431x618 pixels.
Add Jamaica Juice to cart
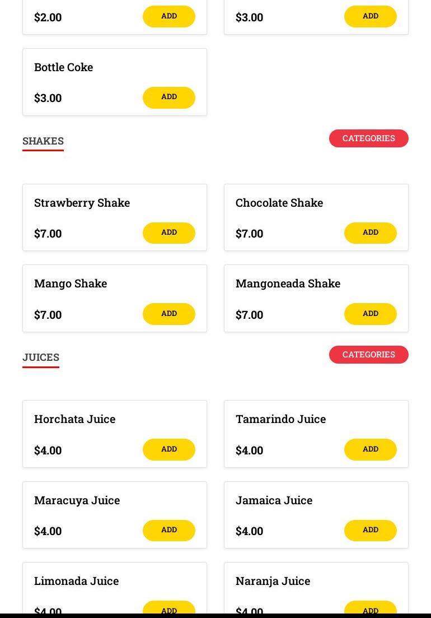[371, 530]
